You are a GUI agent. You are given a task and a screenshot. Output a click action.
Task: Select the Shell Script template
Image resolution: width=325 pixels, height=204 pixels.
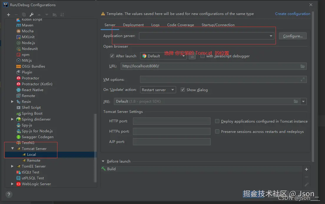click(x=31, y=108)
